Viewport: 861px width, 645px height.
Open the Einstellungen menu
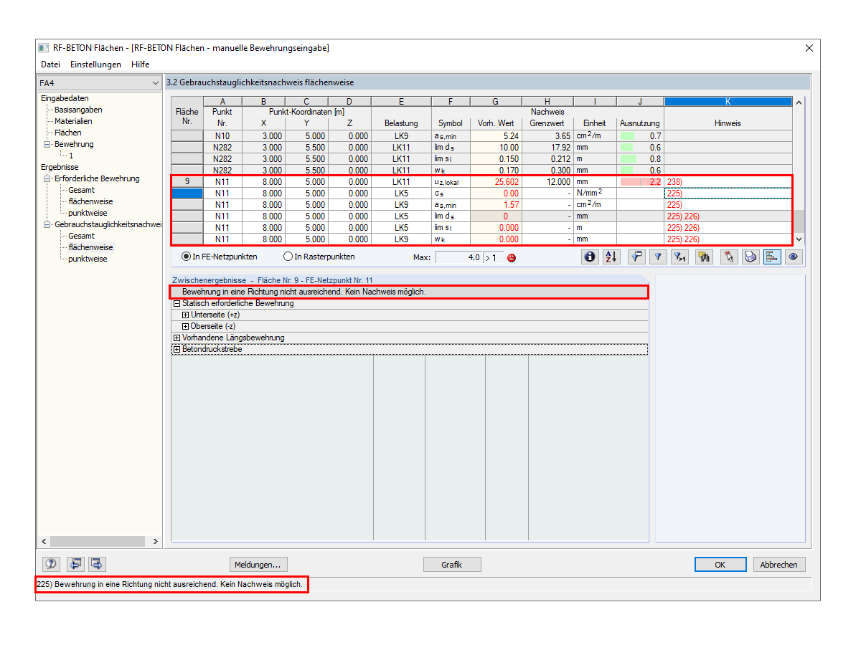click(95, 64)
